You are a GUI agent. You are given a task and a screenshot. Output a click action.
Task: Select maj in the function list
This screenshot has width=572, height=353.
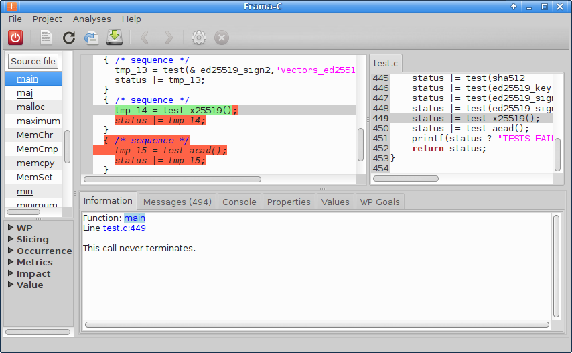[33, 93]
